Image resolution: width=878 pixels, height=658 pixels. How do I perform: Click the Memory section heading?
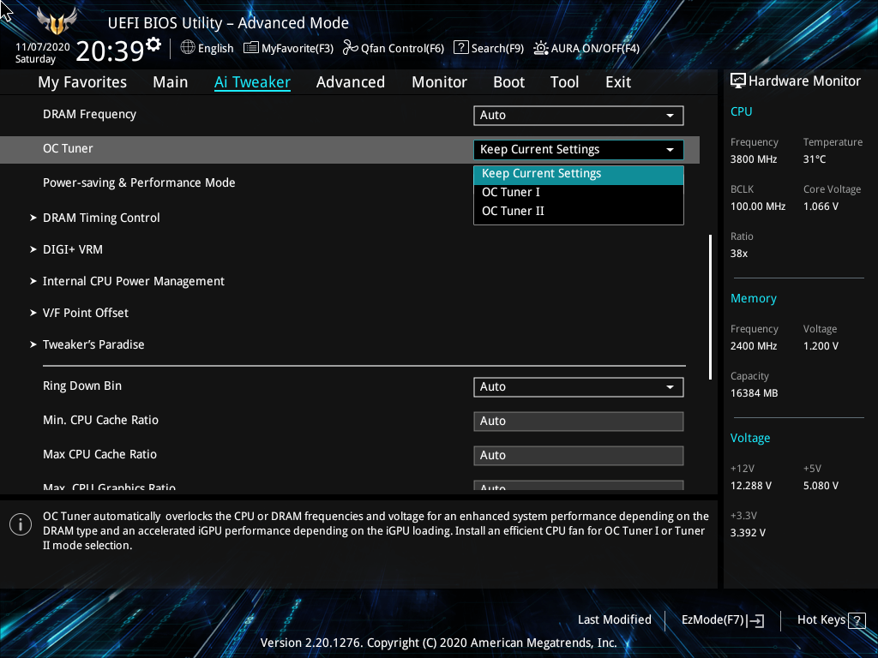pos(753,299)
